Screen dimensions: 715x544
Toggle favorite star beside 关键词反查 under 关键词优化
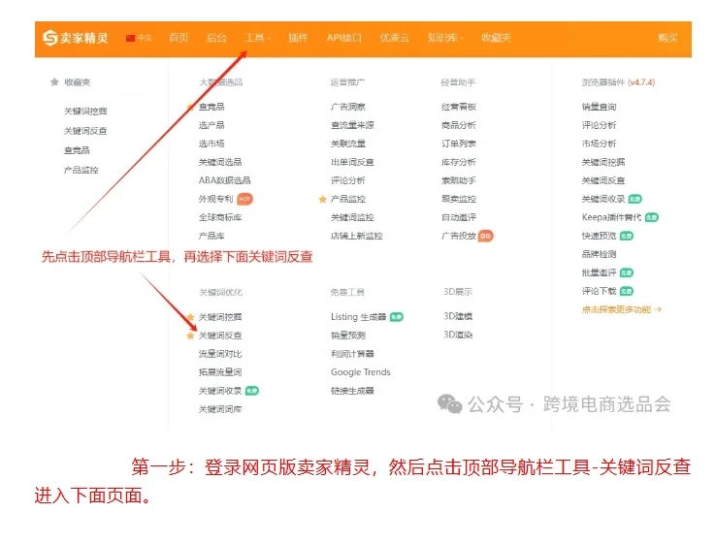pyautogui.click(x=190, y=336)
